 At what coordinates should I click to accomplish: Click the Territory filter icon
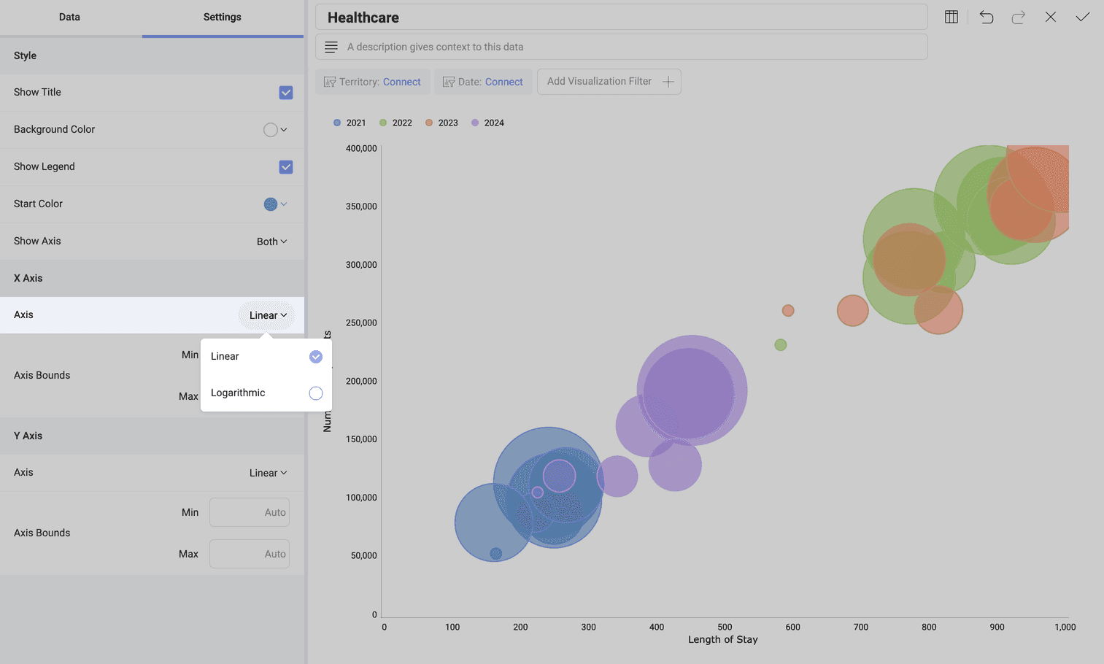click(x=330, y=82)
